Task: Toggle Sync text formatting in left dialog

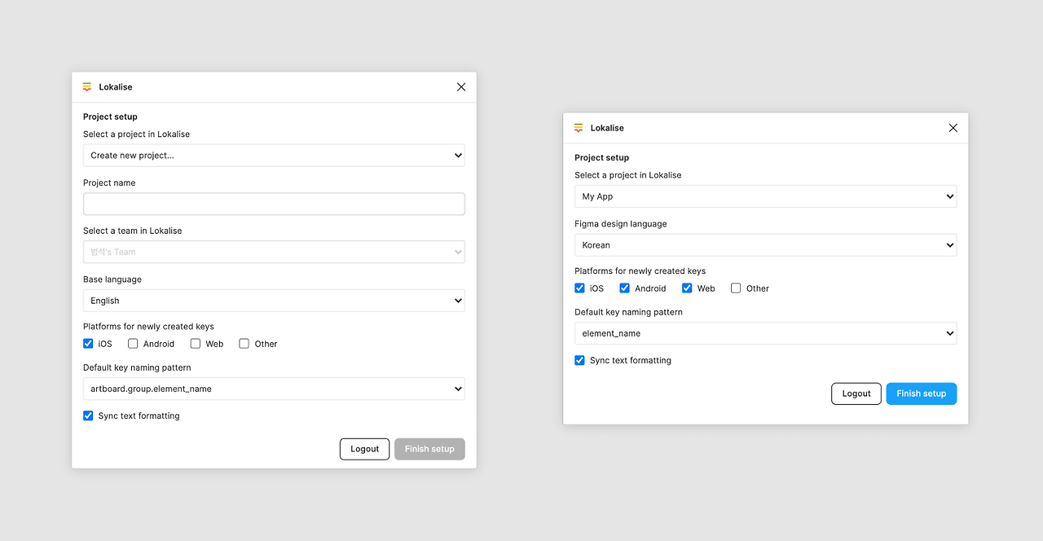Action: [88, 416]
